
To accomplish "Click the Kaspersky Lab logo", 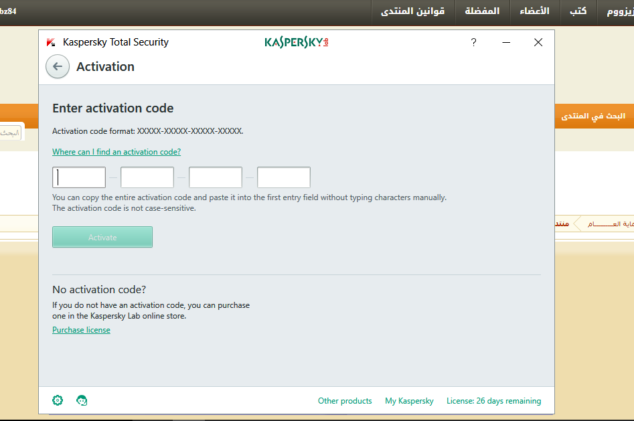I will coord(297,42).
